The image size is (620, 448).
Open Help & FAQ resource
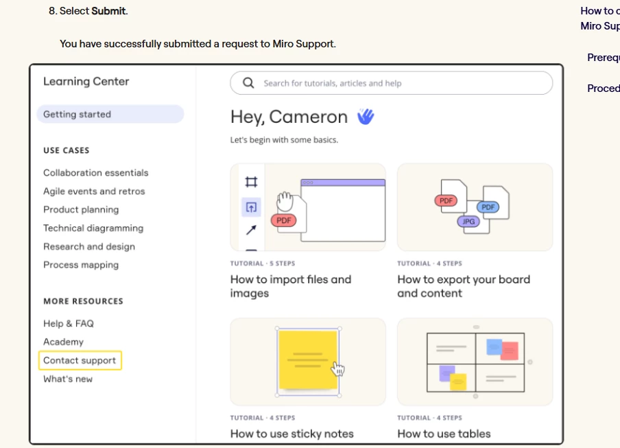(69, 323)
